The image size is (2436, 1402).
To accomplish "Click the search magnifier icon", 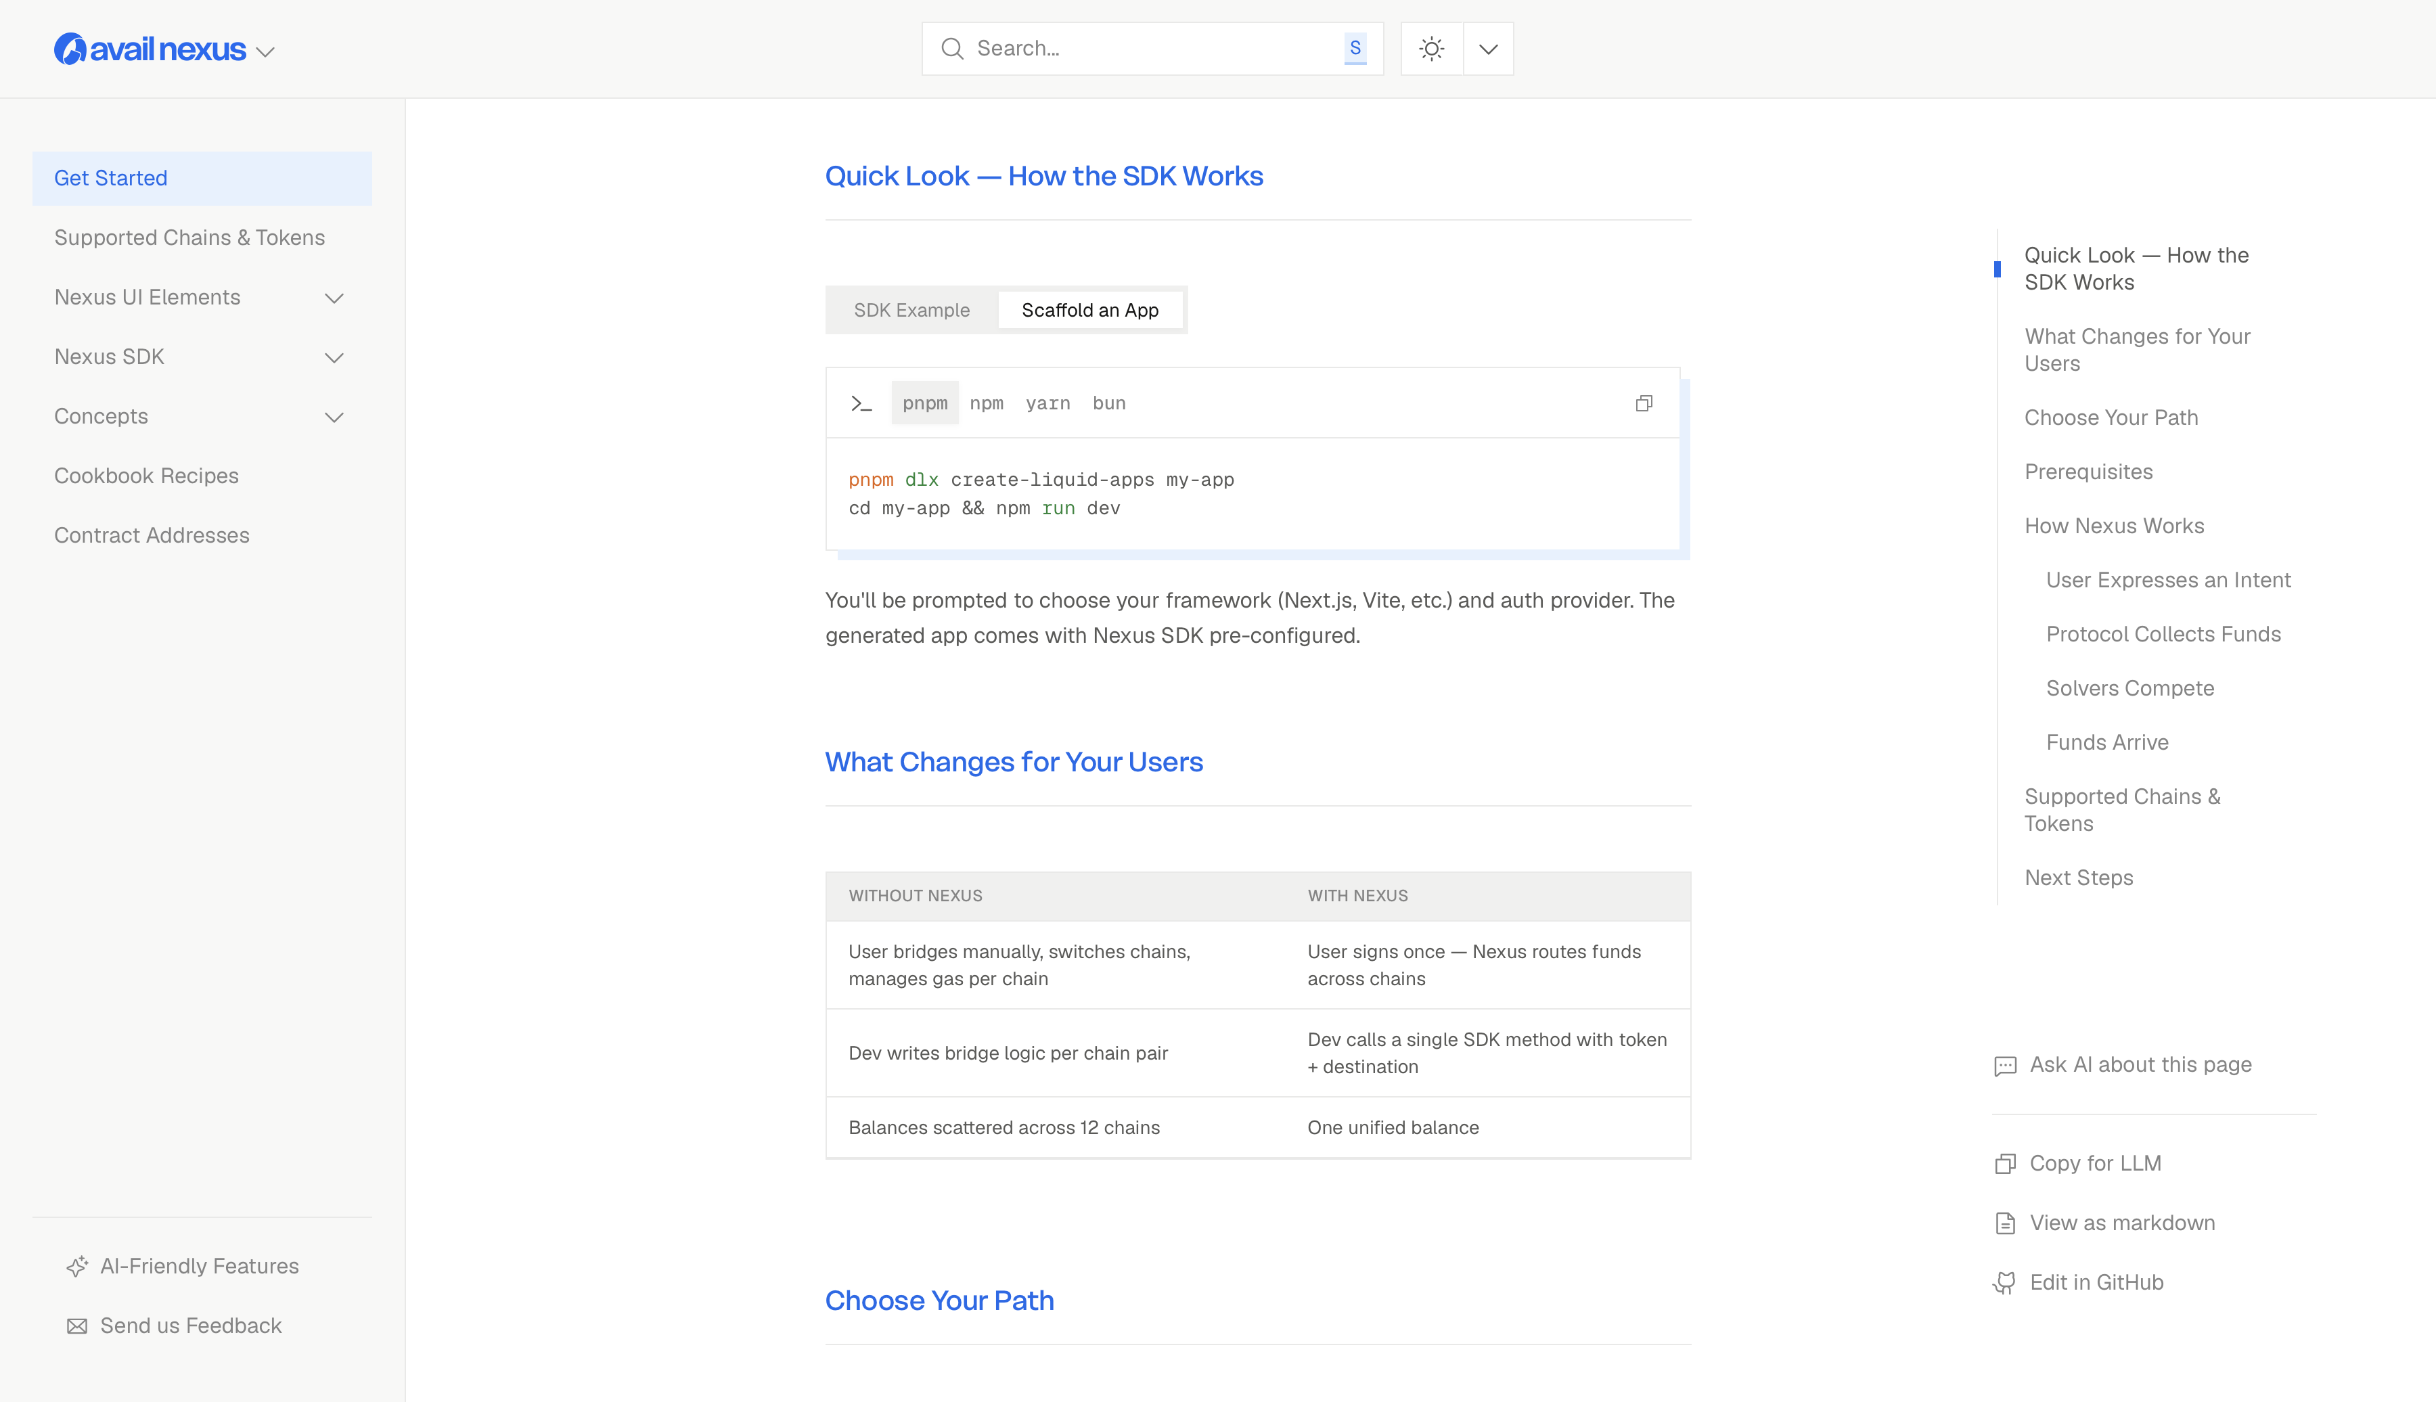I will (952, 48).
